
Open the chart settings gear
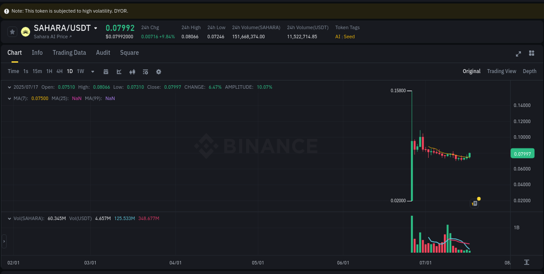pos(158,71)
